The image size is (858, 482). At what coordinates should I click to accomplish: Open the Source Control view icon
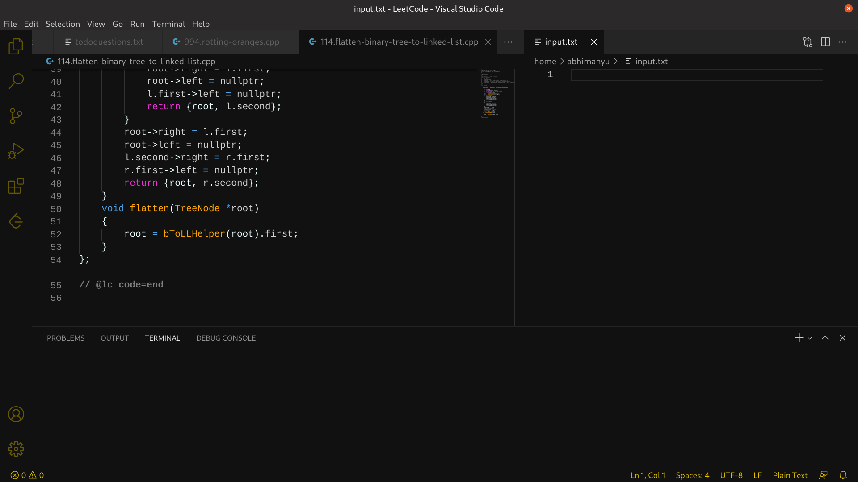[x=16, y=116]
